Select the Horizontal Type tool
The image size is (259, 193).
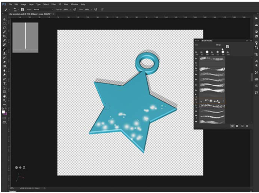click(4, 83)
